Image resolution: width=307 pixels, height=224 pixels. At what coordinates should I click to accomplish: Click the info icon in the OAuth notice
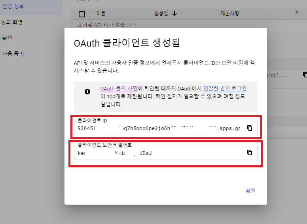tap(87, 92)
